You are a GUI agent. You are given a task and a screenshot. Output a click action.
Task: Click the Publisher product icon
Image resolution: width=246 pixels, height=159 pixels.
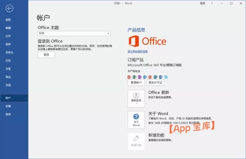[155, 77]
